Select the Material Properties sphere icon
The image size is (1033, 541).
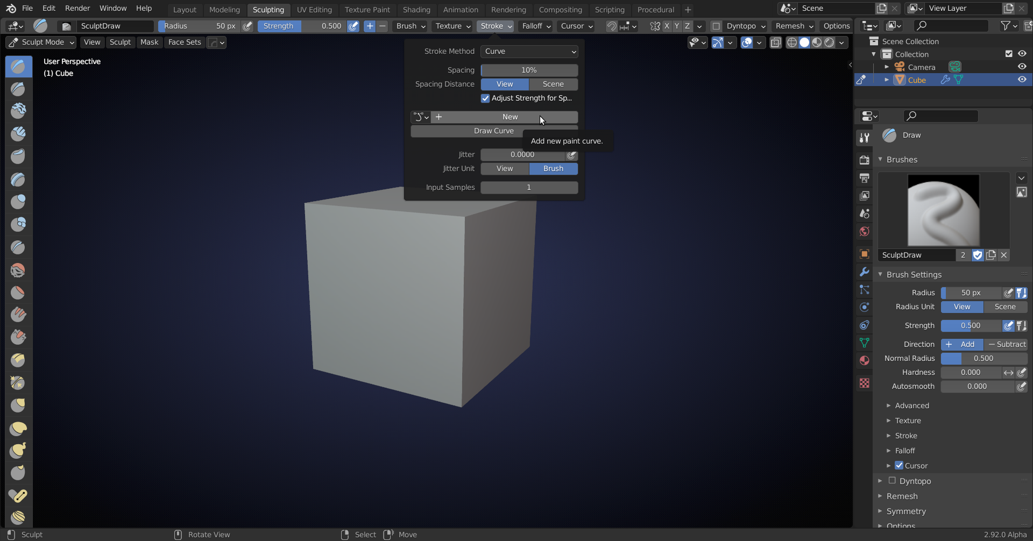coord(865,360)
